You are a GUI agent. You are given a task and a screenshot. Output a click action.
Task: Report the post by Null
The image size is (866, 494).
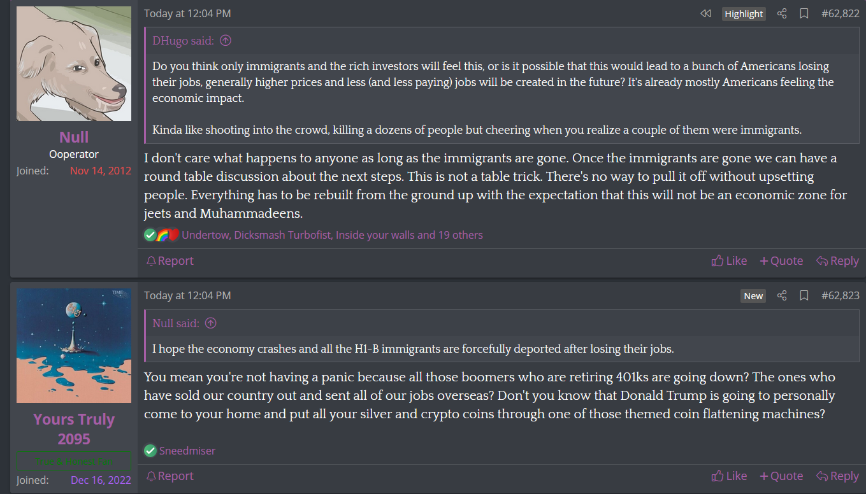pyautogui.click(x=170, y=260)
